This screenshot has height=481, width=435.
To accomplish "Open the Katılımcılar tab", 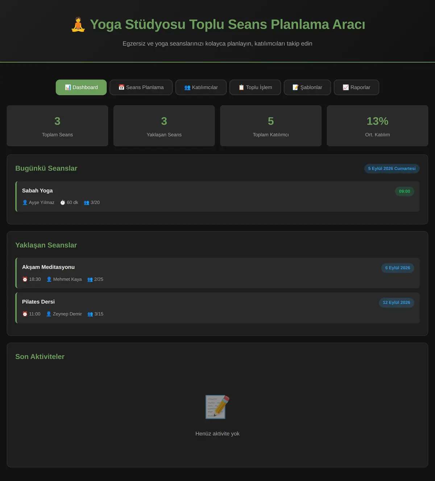I will pos(201,87).
